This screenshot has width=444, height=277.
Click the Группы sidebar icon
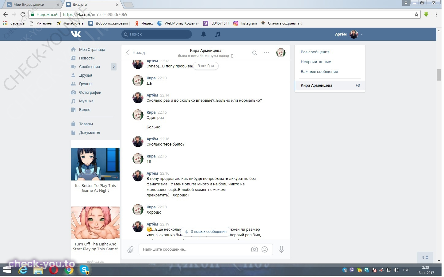(74, 84)
